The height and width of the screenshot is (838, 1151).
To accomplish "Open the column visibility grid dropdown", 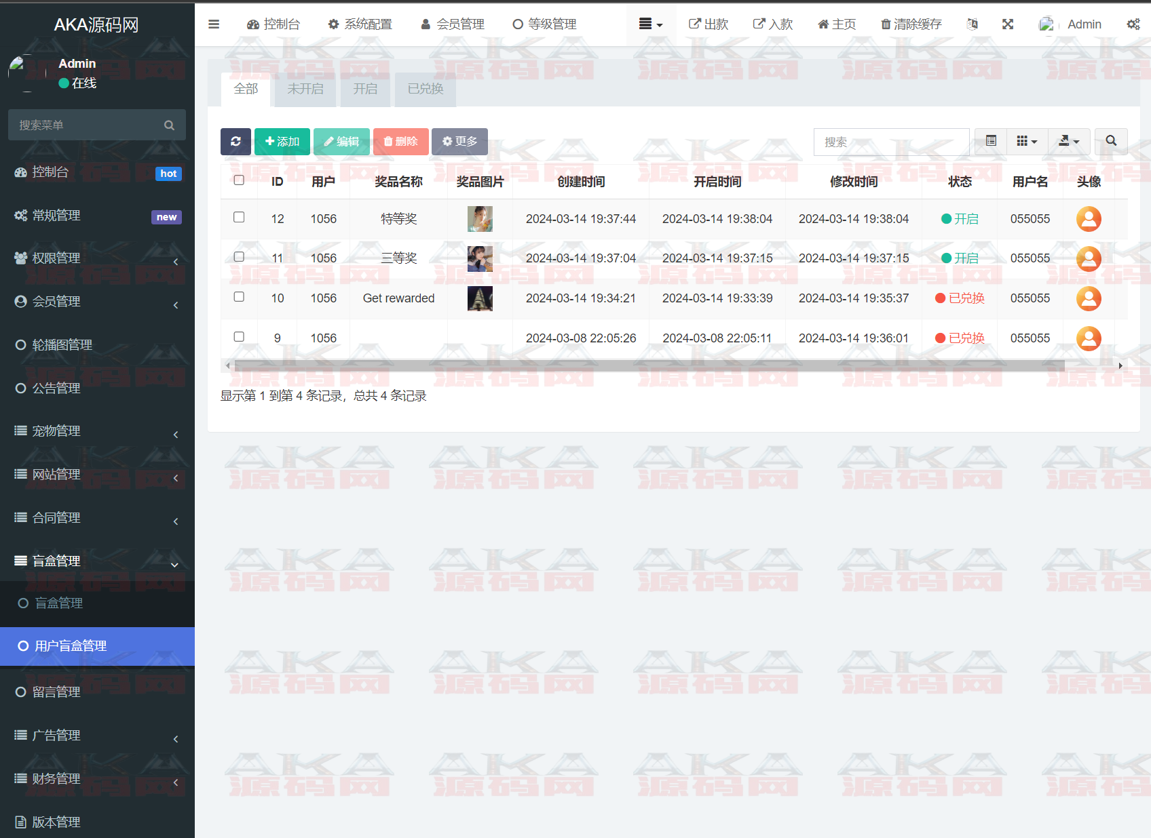I will click(1027, 141).
